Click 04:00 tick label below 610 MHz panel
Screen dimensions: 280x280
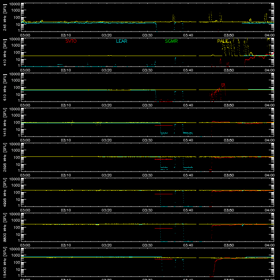269,105
